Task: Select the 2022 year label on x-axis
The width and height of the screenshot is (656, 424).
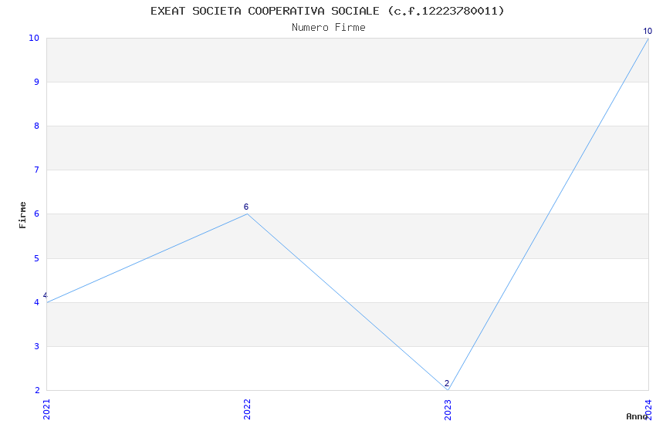Action: pyautogui.click(x=247, y=408)
